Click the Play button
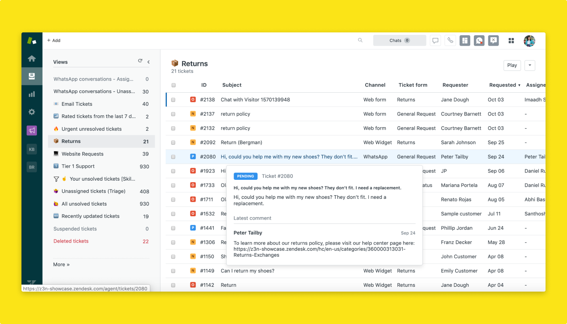 (512, 65)
